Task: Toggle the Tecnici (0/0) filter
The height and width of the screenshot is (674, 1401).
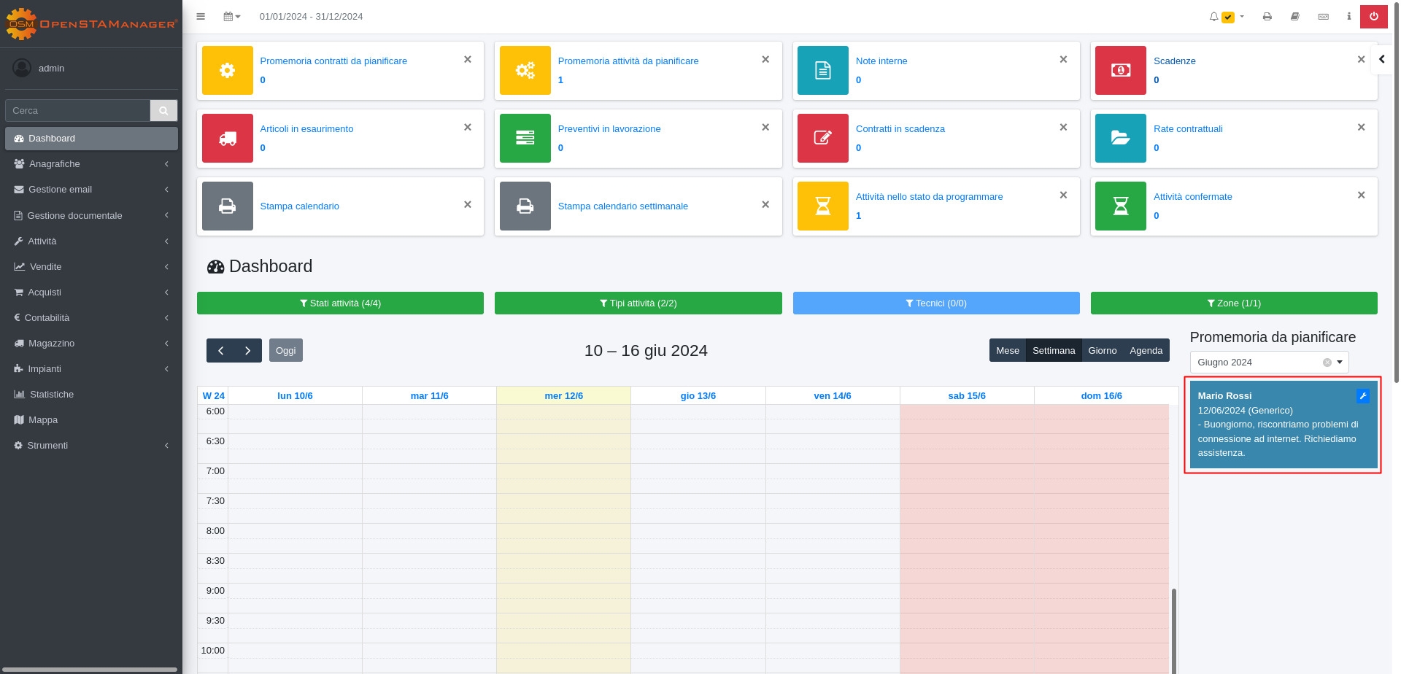Action: (x=935, y=303)
